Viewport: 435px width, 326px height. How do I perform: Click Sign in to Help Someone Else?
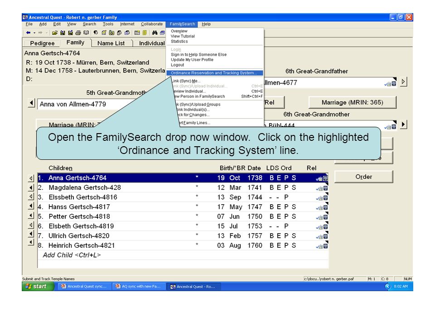click(198, 55)
